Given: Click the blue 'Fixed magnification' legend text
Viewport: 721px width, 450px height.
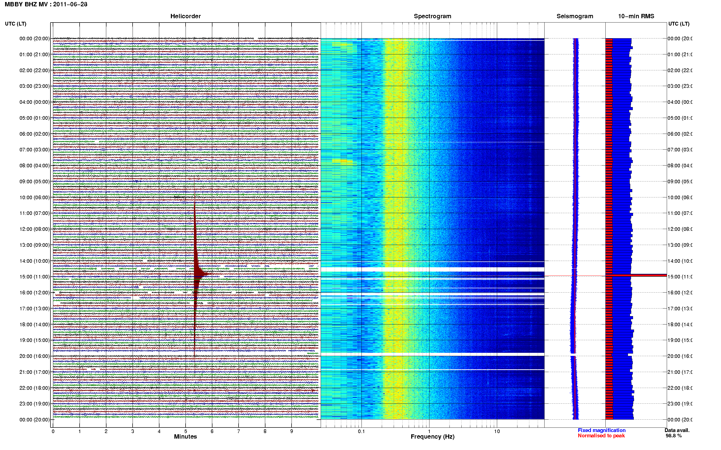Looking at the screenshot, I should point(602,430).
